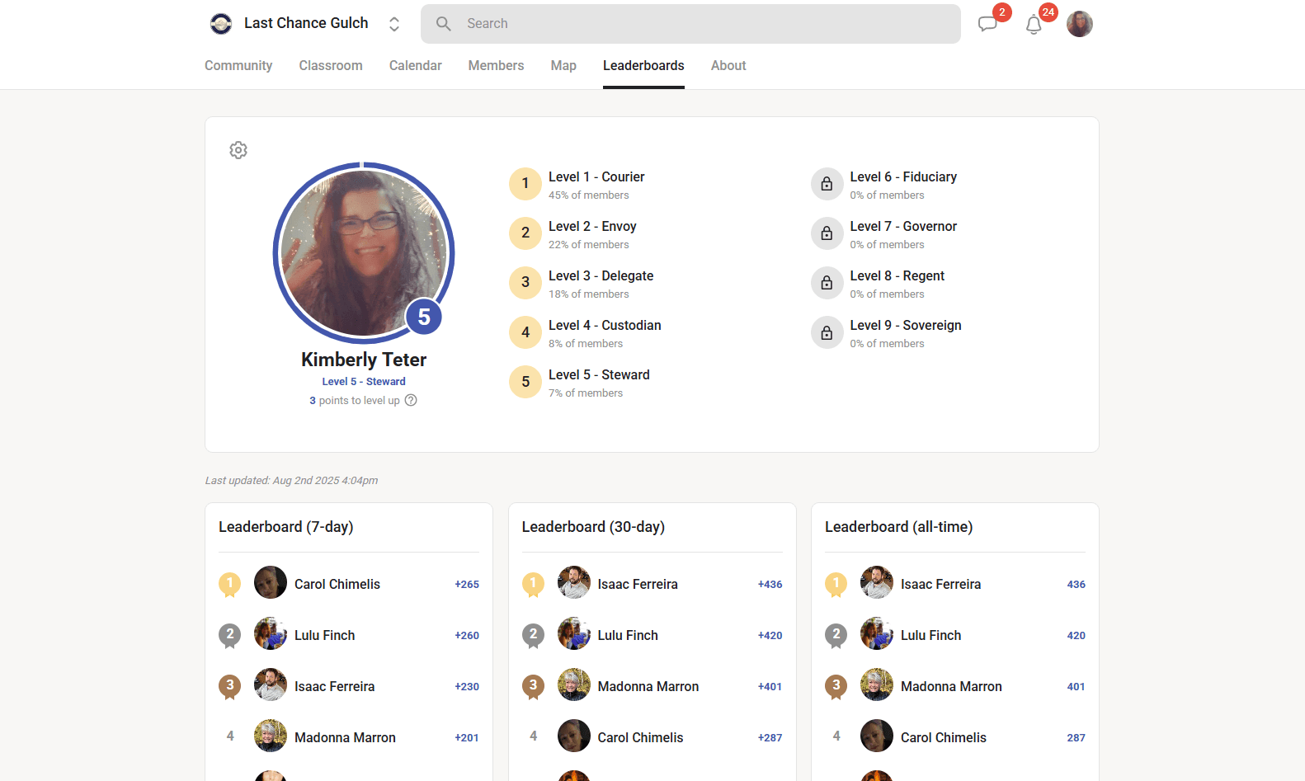Open Isaac Ferreira in all-time leaderboard
The width and height of the screenshot is (1305, 781).
[x=940, y=584]
